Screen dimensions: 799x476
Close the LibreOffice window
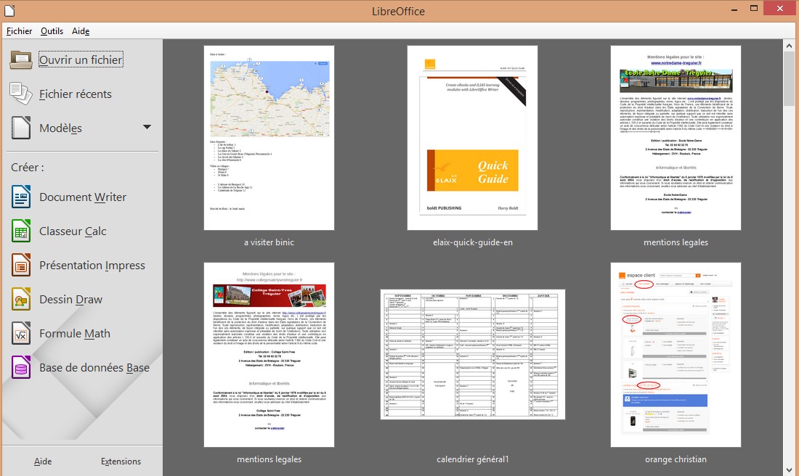[780, 8]
